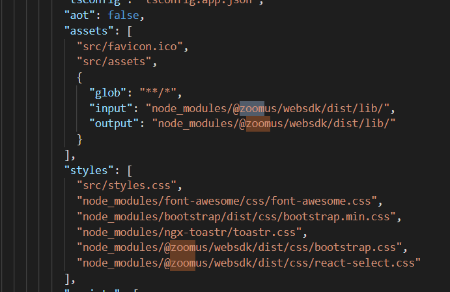
Task: Click the "input" key
Action: point(111,108)
